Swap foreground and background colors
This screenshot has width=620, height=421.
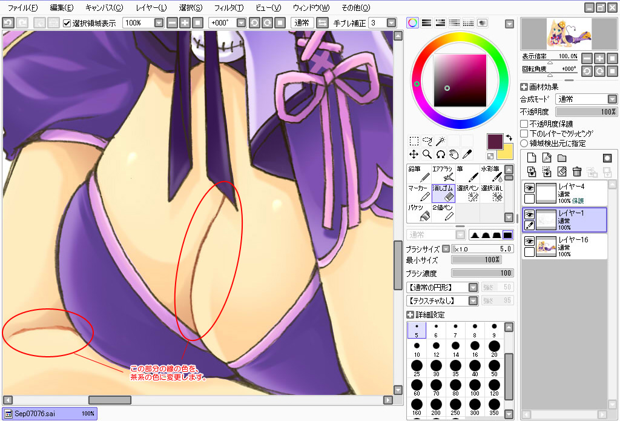509,138
